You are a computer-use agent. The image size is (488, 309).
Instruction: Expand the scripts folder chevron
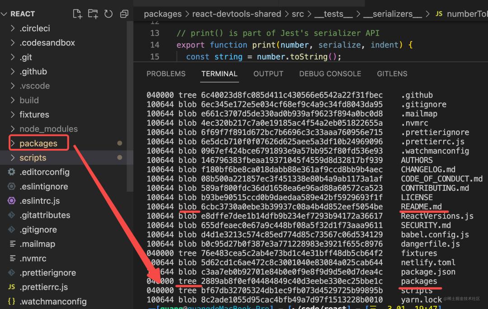[x=13, y=158]
